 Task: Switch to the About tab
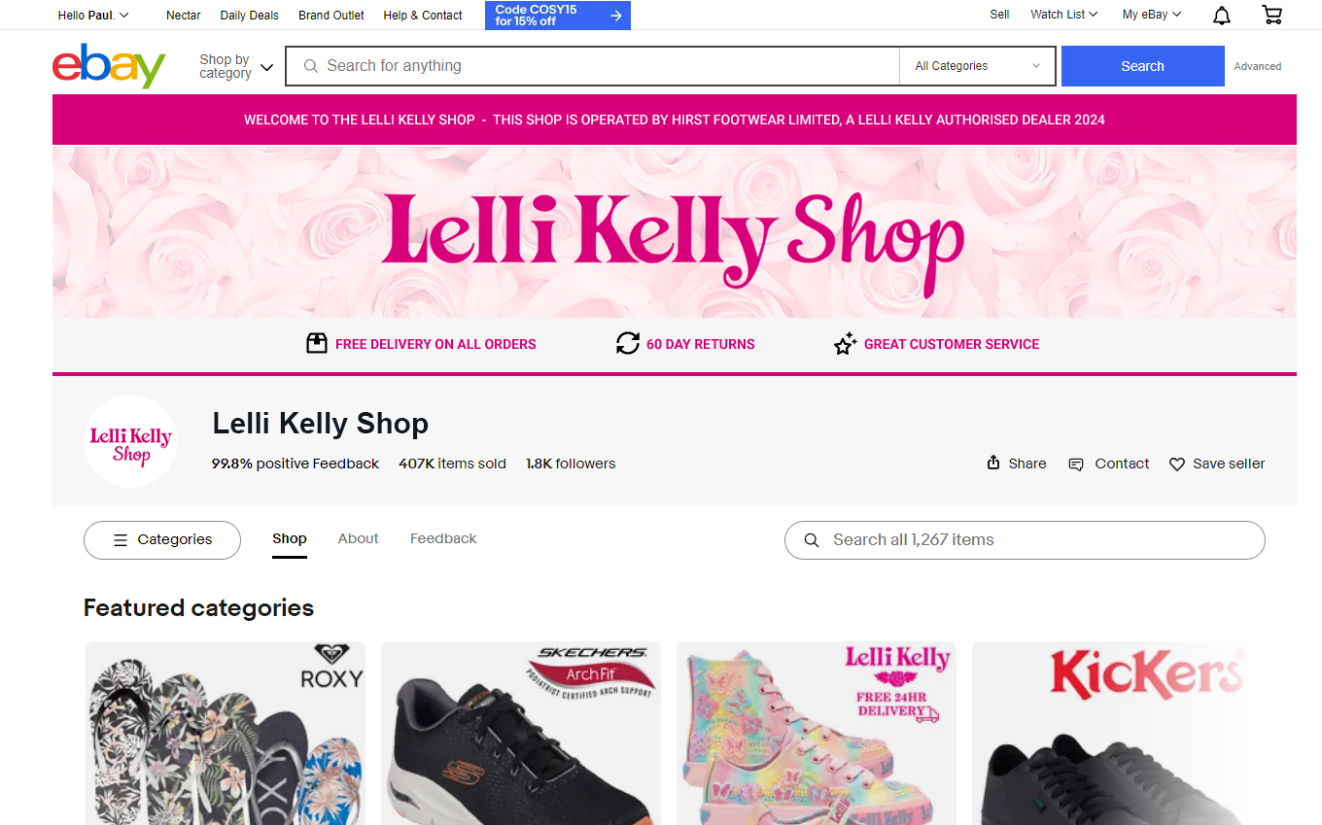(x=359, y=538)
